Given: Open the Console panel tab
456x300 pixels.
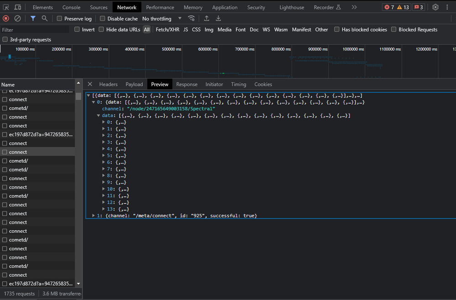Looking at the screenshot, I should point(71,7).
